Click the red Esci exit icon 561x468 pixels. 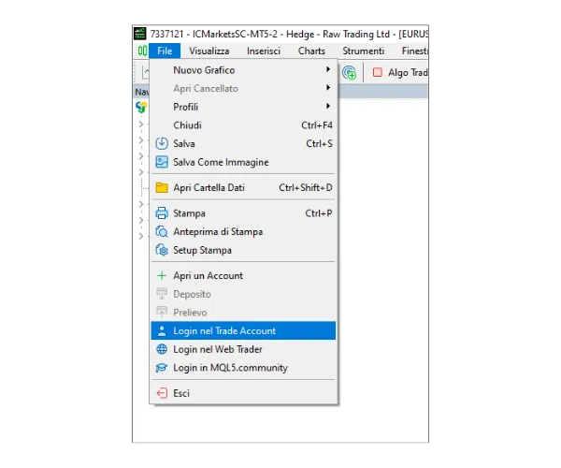click(x=162, y=393)
